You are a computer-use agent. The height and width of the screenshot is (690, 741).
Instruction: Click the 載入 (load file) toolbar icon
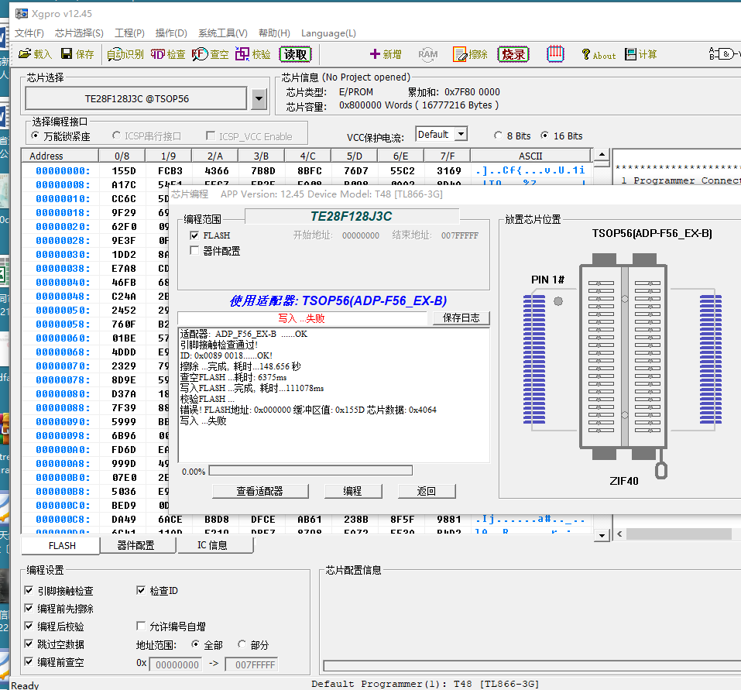click(35, 54)
